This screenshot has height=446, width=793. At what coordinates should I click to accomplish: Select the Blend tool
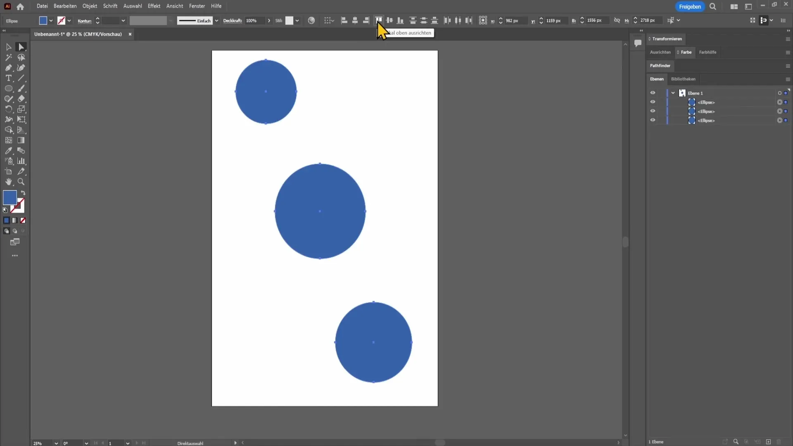[21, 151]
